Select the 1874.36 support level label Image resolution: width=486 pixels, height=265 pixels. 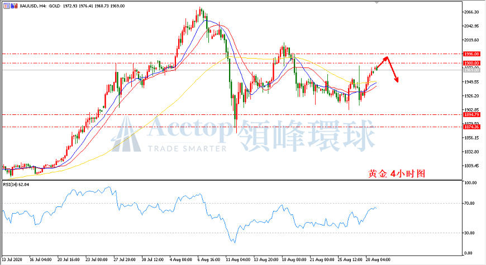[471, 127]
